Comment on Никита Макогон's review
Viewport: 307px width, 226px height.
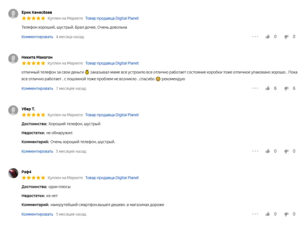(37, 88)
